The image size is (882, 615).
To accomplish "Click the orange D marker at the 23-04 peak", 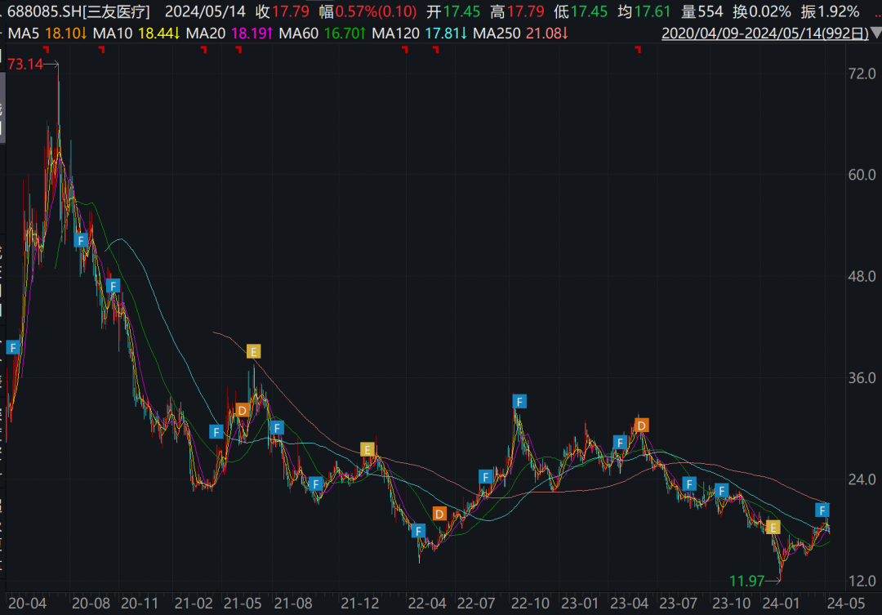I will click(642, 426).
